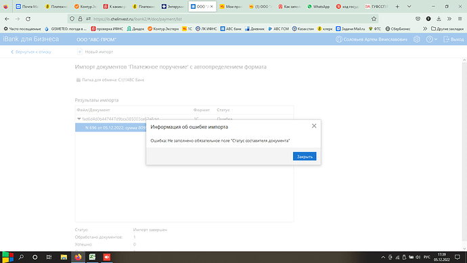The image size is (467, 263).
Task: Switch to the Почта Mail tab
Action: pos(27,7)
